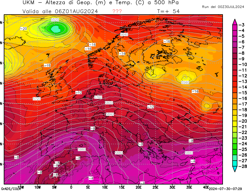Click the cyan cold core beside 5520

point(55,29)
